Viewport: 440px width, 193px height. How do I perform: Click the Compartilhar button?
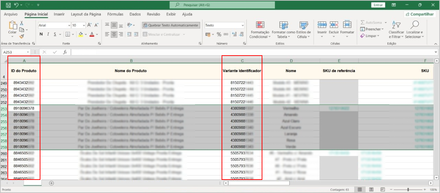(420, 14)
